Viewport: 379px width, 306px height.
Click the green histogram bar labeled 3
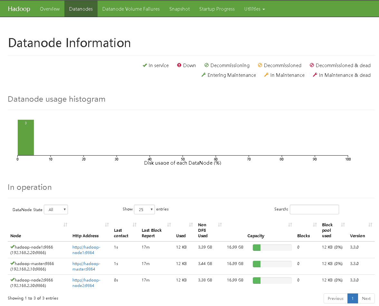[x=26, y=138]
